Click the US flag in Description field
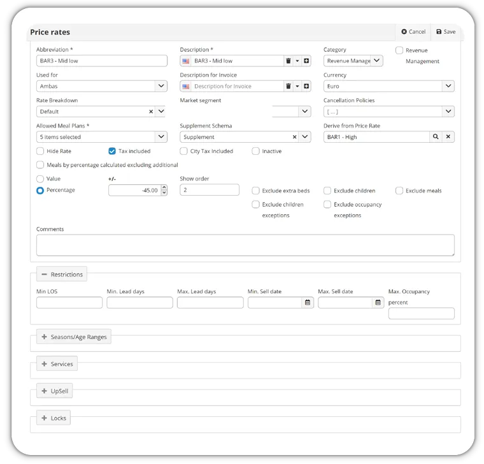This screenshot has width=484, height=464. pyautogui.click(x=186, y=61)
